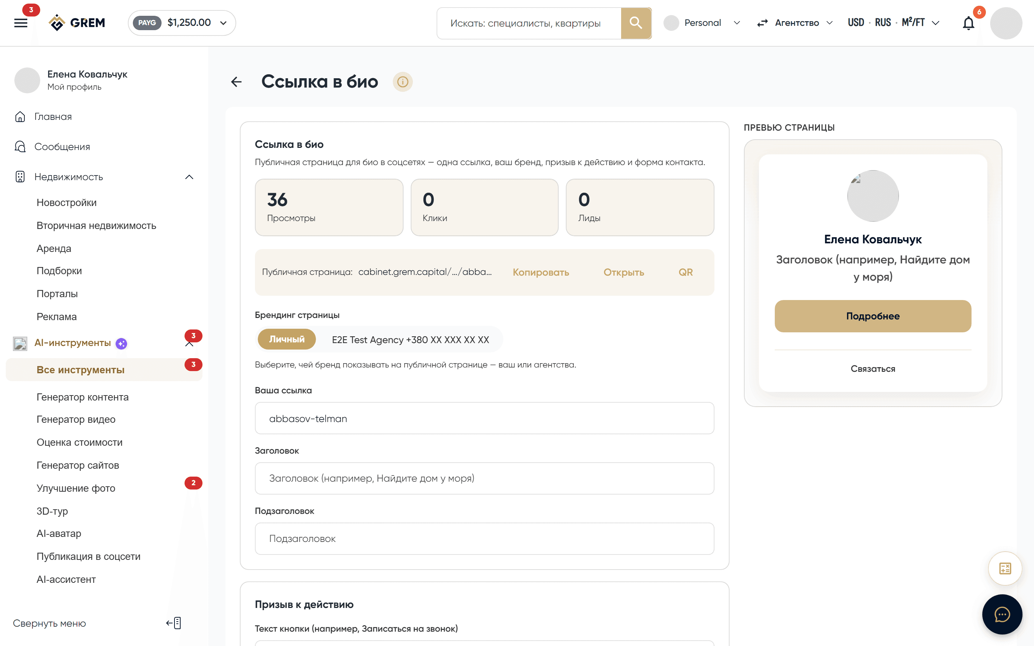Open the support chat bubble
Viewport: 1034px width, 646px height.
coord(1002,614)
